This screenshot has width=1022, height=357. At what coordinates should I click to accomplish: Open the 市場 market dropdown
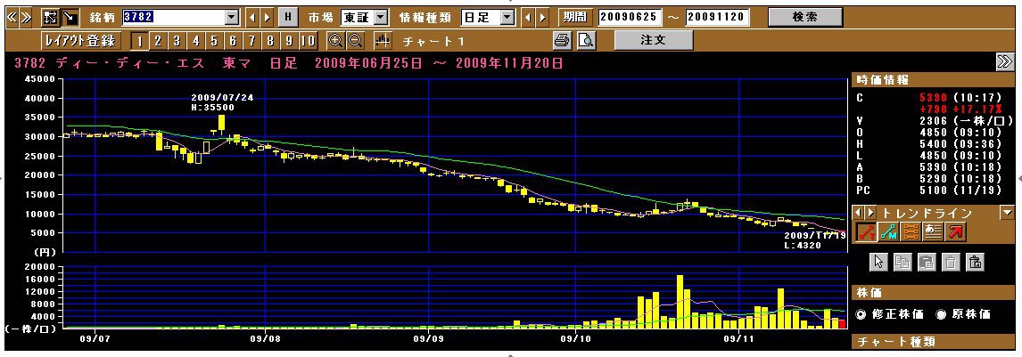(x=381, y=17)
